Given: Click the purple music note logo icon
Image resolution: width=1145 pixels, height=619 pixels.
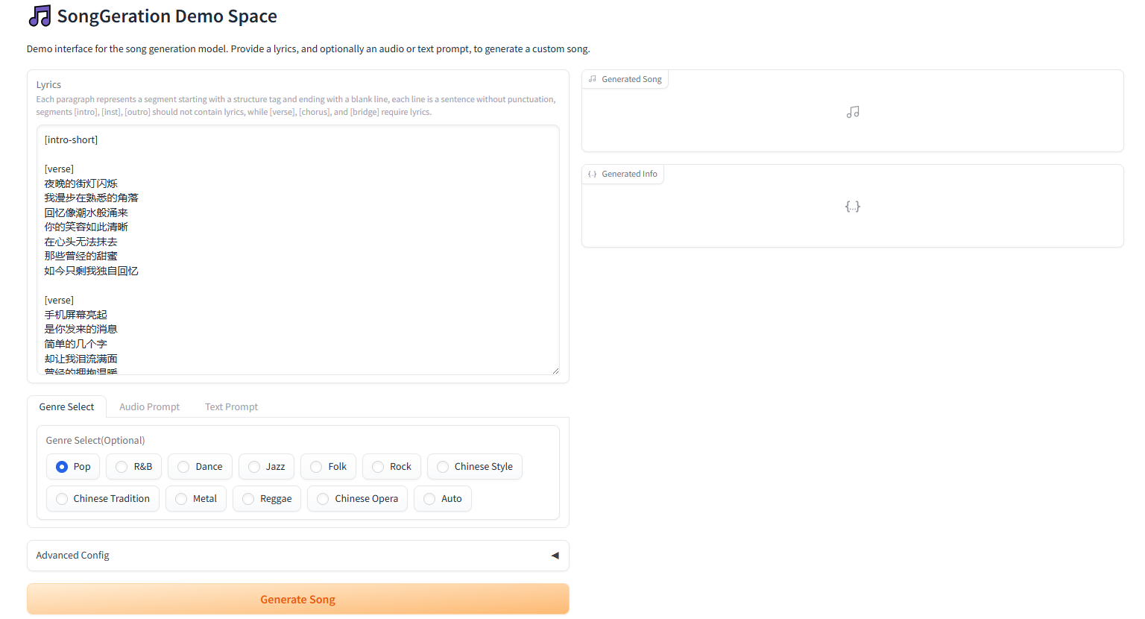Looking at the screenshot, I should (40, 16).
